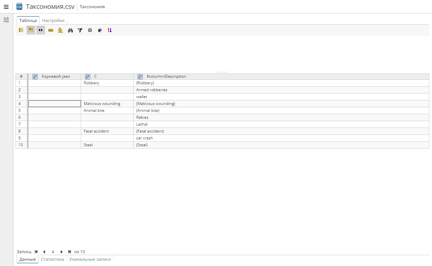Open the sliders settings panel in the left sidebar
The height and width of the screenshot is (266, 432).
(6, 20)
